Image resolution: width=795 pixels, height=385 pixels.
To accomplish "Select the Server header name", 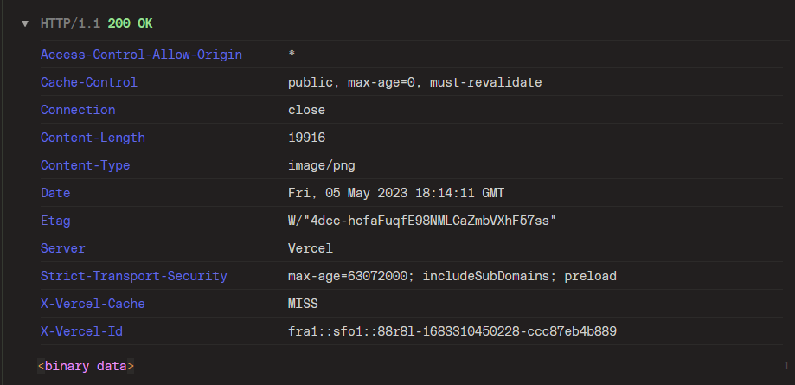I will [x=63, y=248].
